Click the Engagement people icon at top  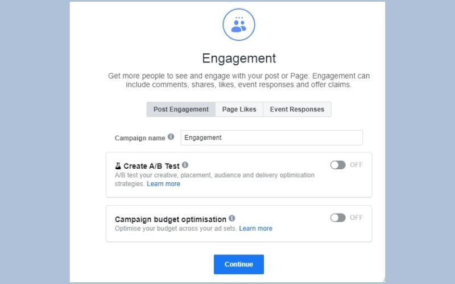coord(239,24)
